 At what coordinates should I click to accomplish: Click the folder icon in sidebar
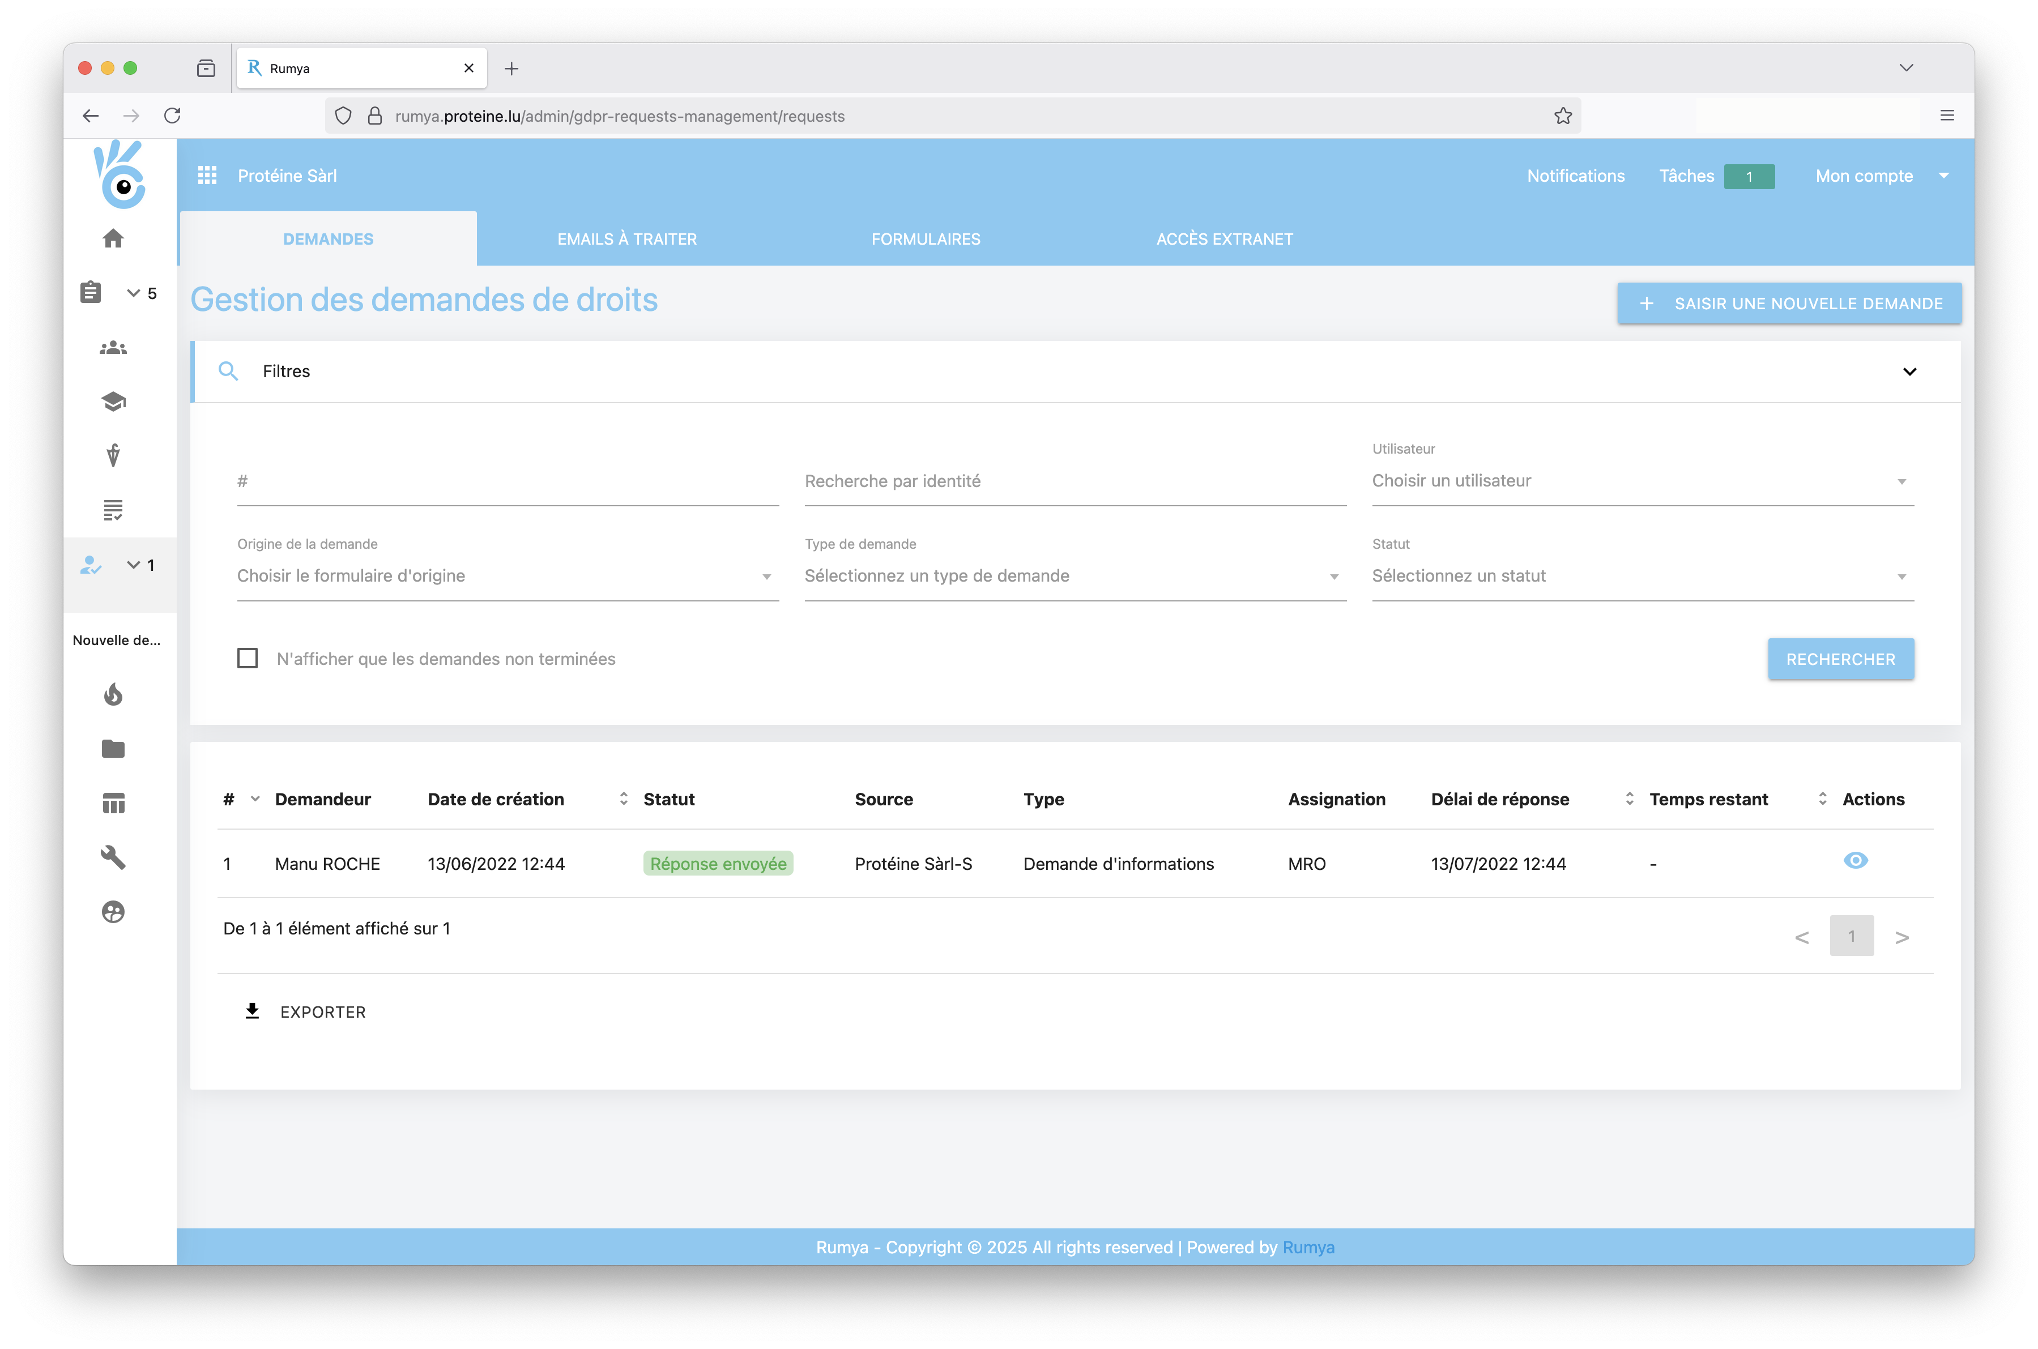click(113, 749)
